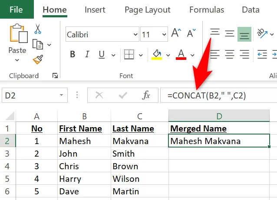Screen dimensions: 277x200
Task: Select cell with Dave
Action: pos(84,191)
